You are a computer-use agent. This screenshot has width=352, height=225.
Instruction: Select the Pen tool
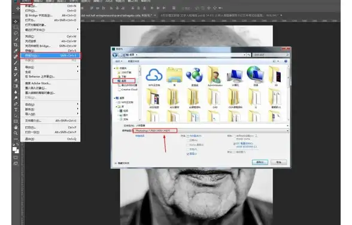coord(16,104)
